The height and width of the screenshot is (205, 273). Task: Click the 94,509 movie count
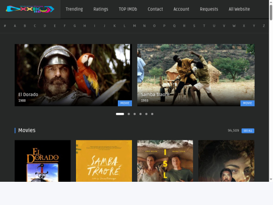pyautogui.click(x=233, y=130)
